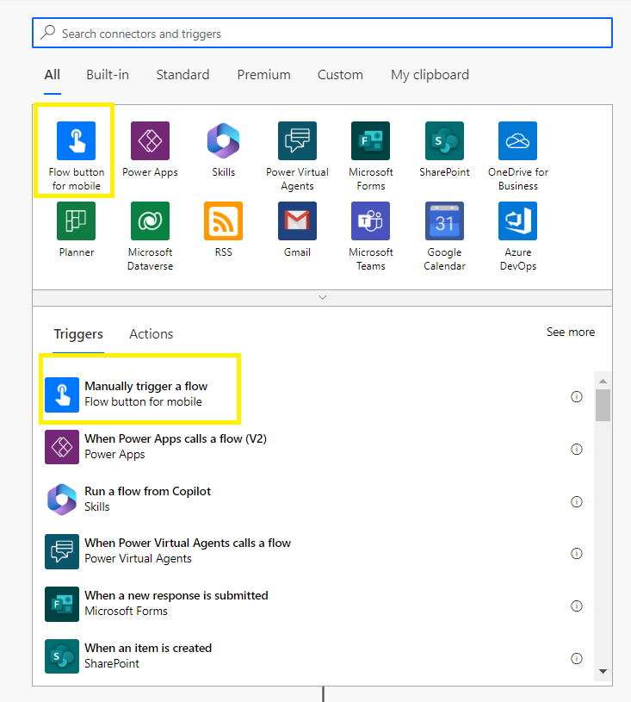Select the Google Calendar connector
Viewport: 631px width, 702px height.
(x=444, y=221)
